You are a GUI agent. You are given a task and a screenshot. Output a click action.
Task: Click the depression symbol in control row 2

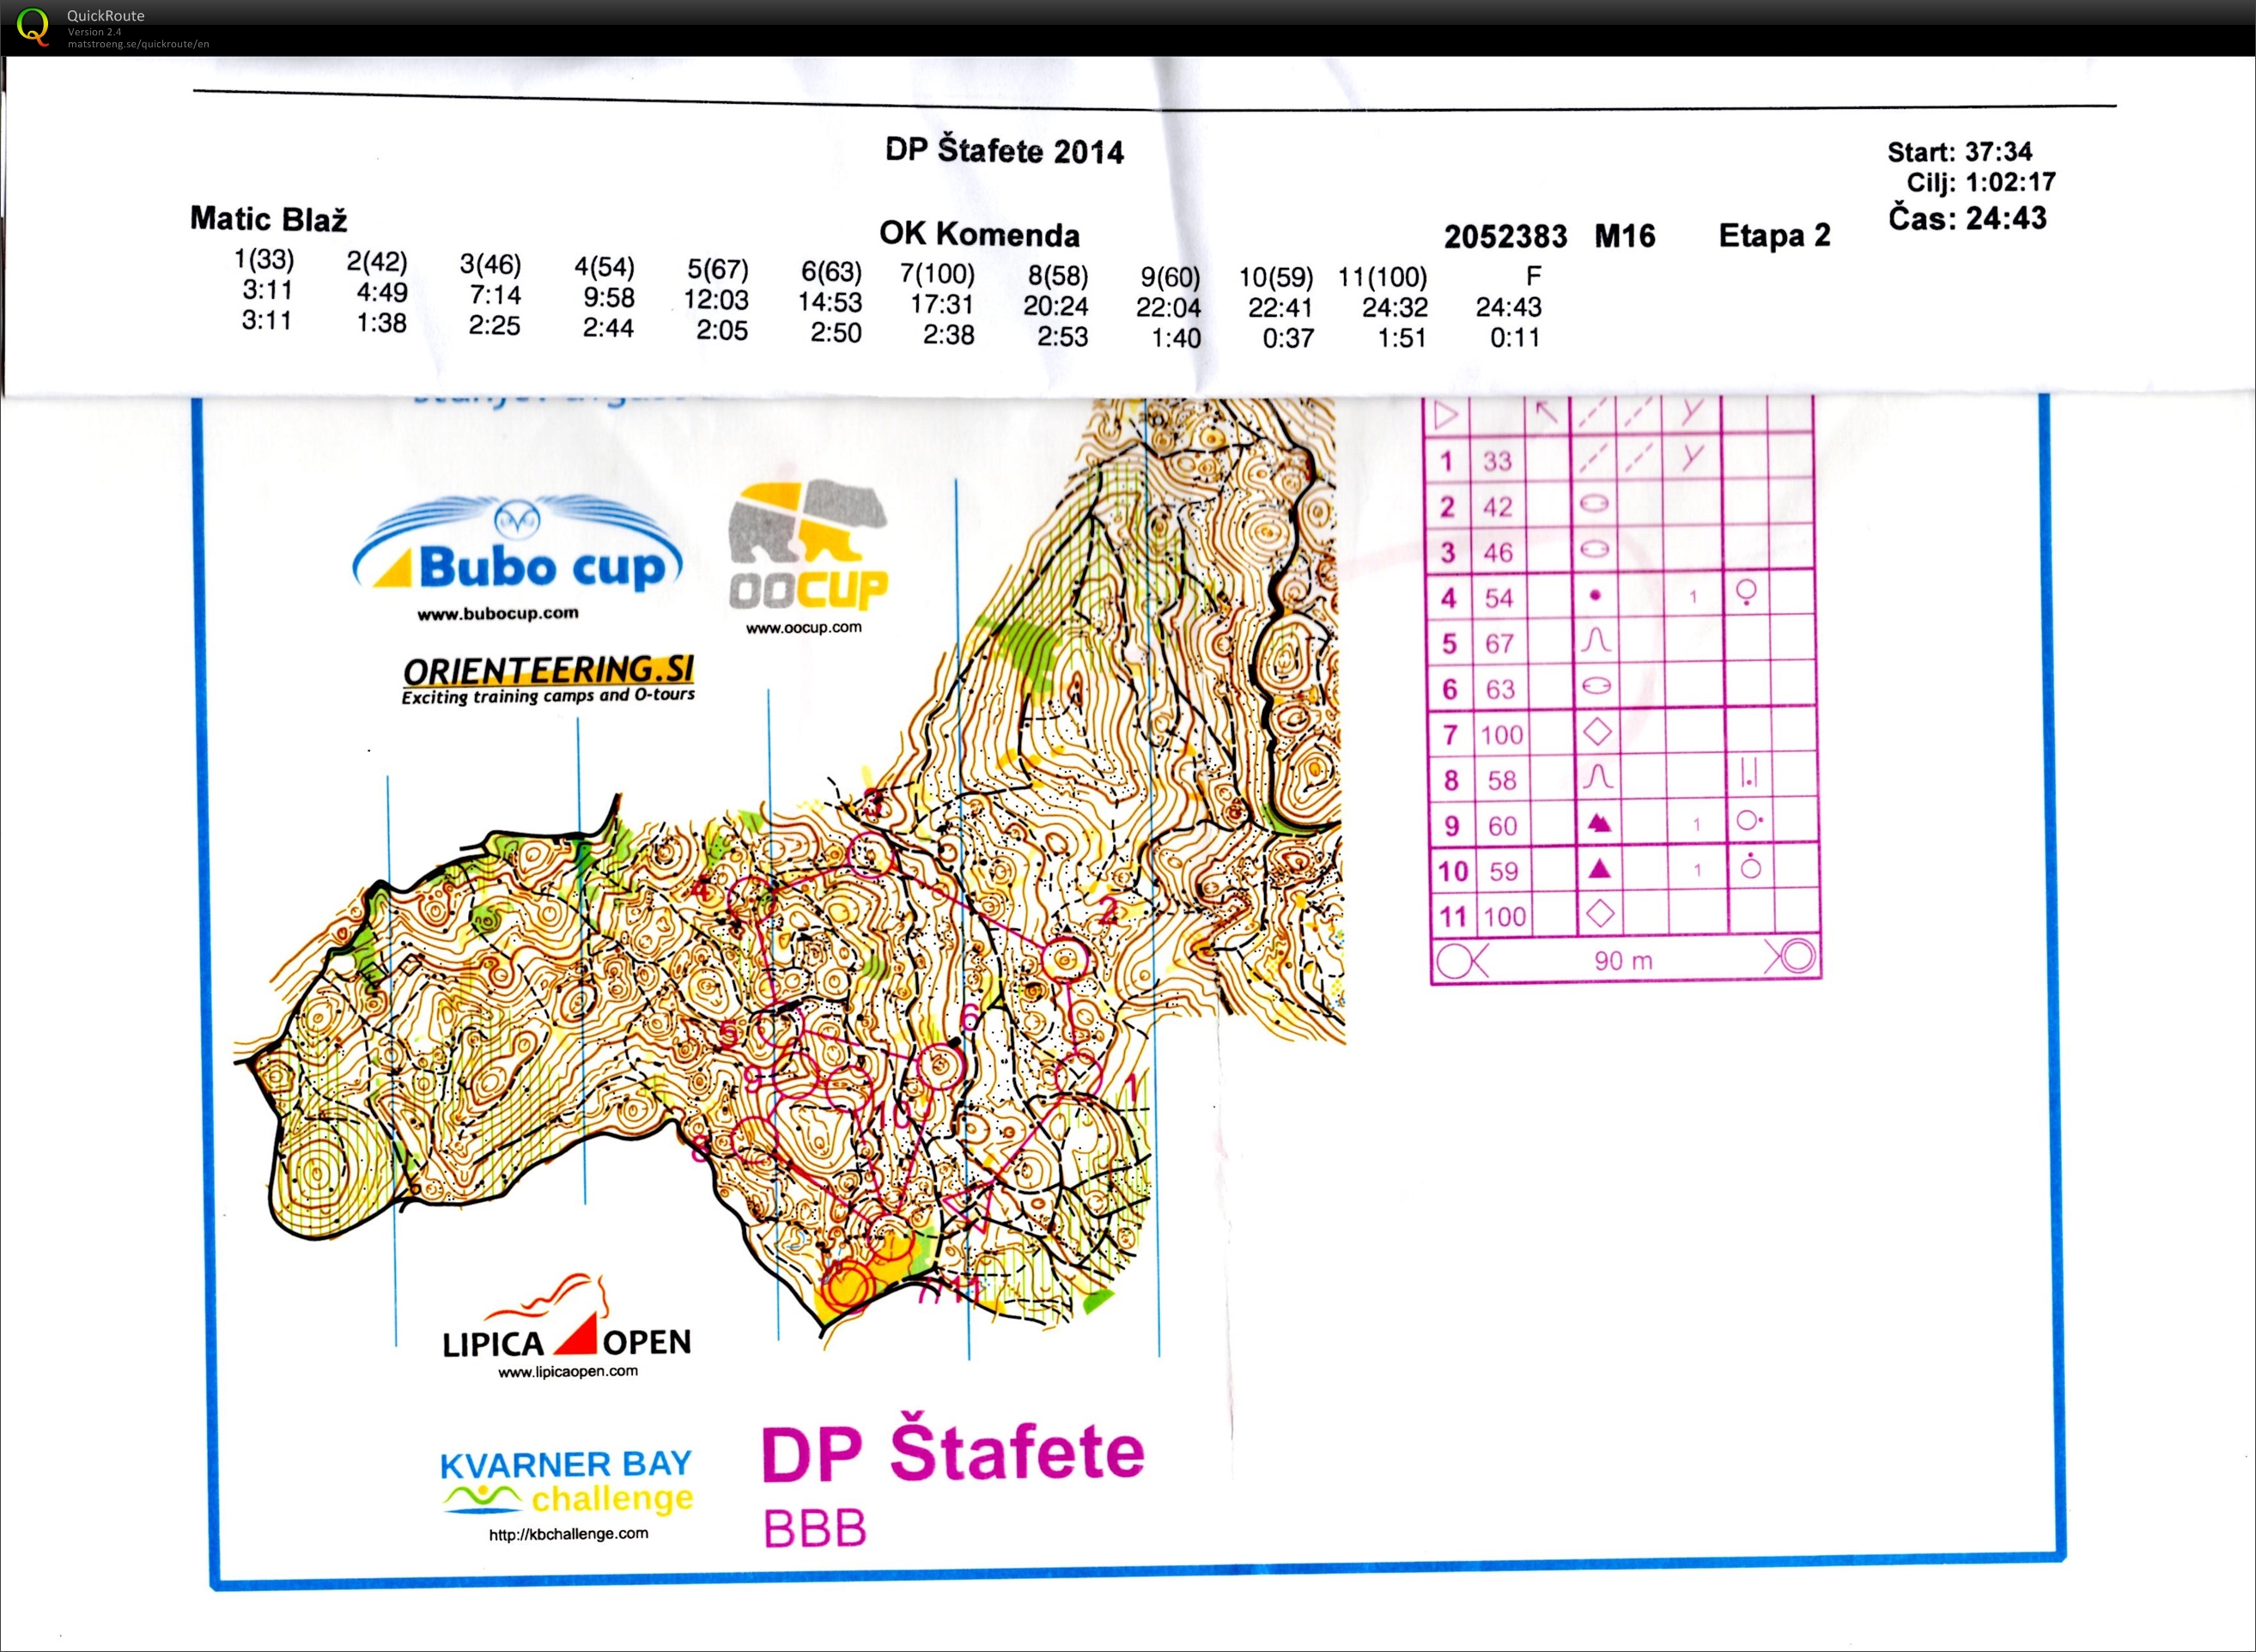tap(1594, 503)
